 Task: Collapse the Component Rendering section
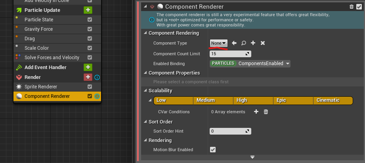[145, 33]
